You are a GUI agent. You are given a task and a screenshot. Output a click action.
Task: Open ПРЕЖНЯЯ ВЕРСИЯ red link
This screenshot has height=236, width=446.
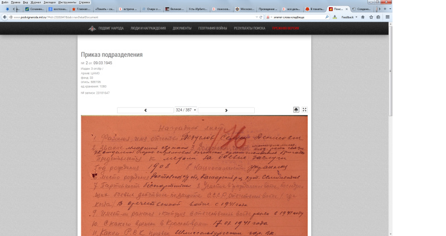tap(285, 28)
